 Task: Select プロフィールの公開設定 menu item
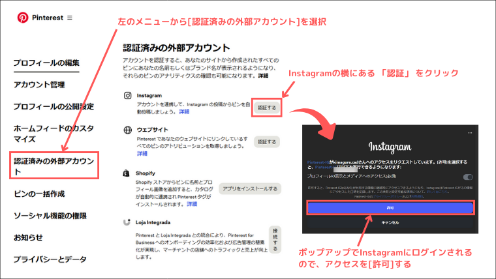(x=54, y=106)
